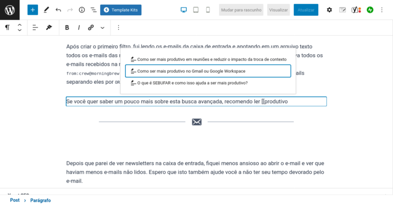
Task: Open the list view outline
Action: [94, 10]
